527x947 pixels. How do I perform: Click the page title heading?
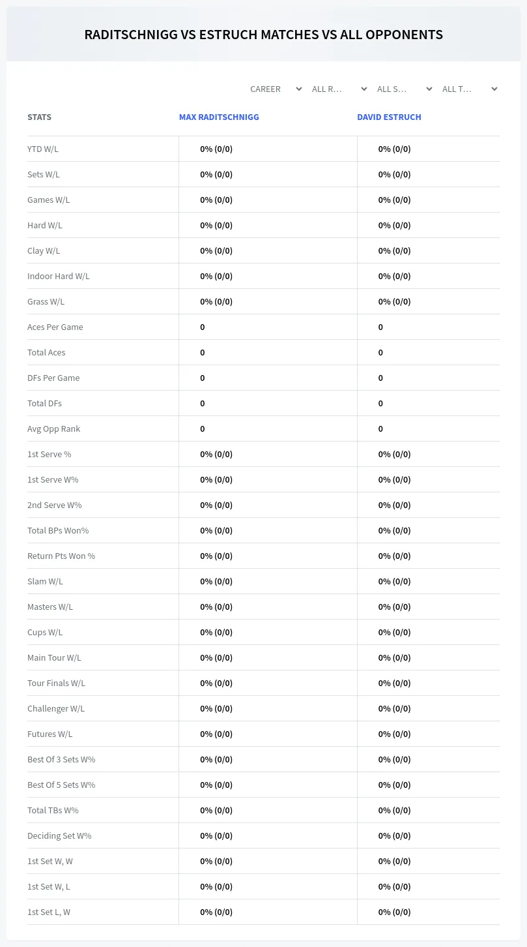coord(263,35)
